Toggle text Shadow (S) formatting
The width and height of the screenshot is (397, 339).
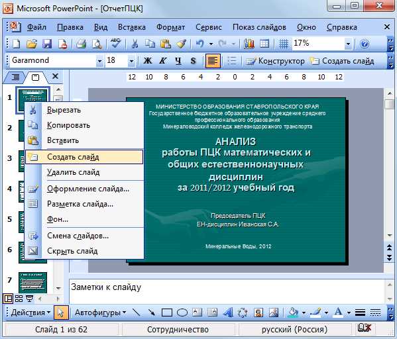click(193, 61)
